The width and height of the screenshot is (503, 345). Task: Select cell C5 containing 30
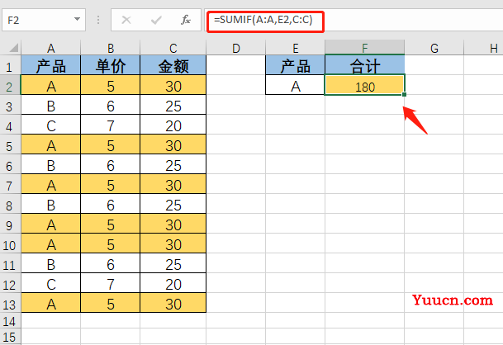pos(173,146)
